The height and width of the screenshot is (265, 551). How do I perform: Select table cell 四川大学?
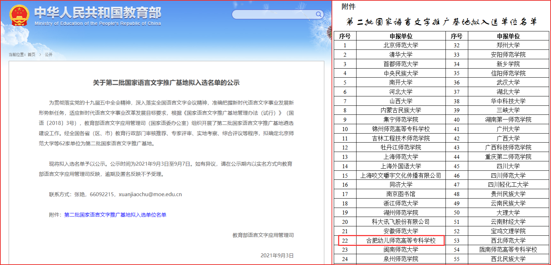508,166
